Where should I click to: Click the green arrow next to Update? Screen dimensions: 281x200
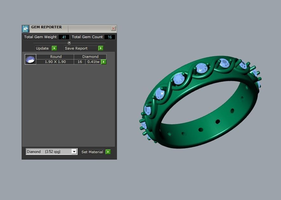54,48
